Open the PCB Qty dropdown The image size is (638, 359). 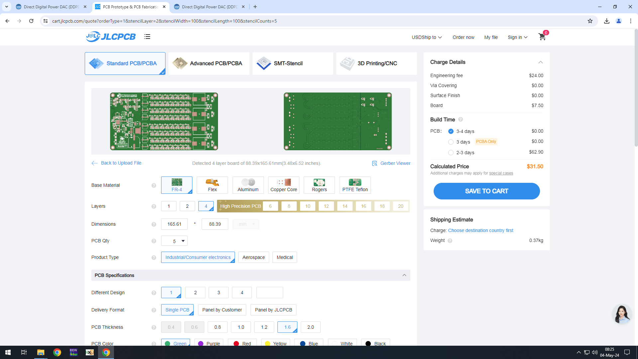point(174,241)
